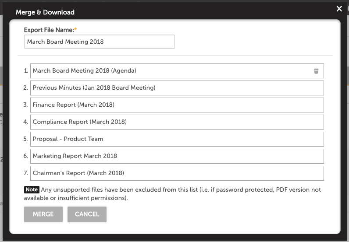Viewport: 349px width, 242px height.
Task: Click the Export File Name input field
Action: [99, 42]
